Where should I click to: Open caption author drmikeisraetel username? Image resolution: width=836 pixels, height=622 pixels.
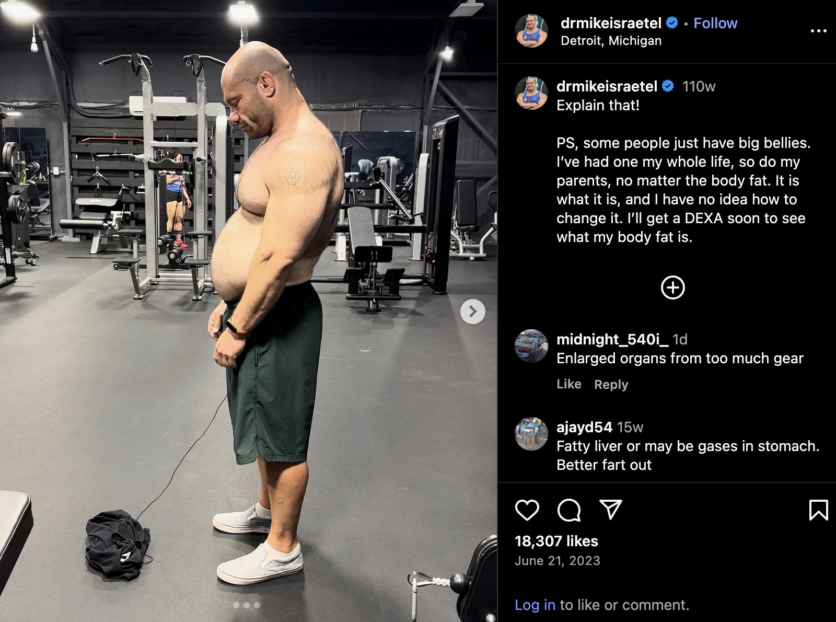pyautogui.click(x=607, y=86)
